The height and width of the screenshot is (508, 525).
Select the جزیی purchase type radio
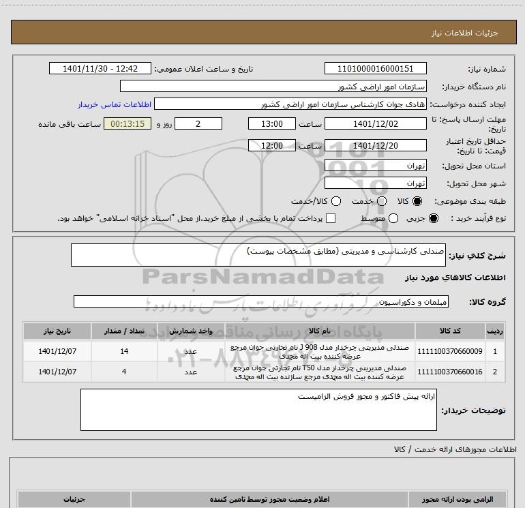(x=433, y=218)
